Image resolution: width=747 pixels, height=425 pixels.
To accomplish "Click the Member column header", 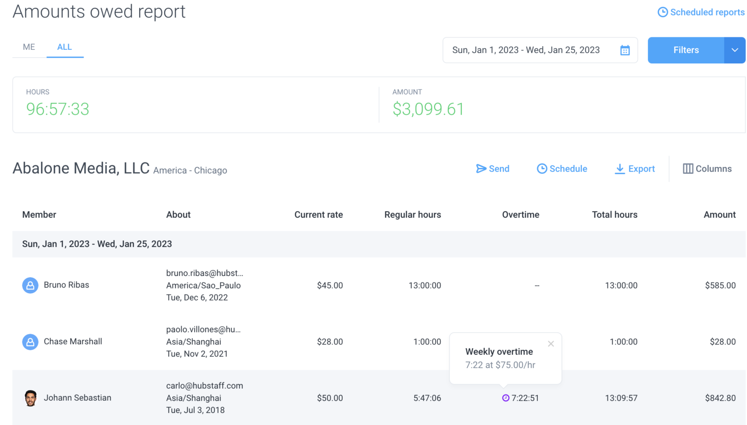I will [x=39, y=215].
